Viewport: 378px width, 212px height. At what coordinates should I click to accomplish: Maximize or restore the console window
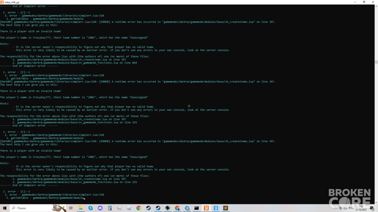tap(364, 2)
